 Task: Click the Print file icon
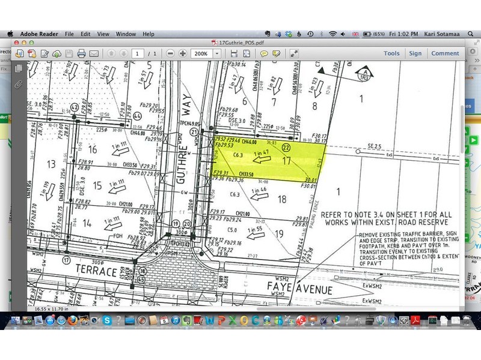click(x=81, y=53)
